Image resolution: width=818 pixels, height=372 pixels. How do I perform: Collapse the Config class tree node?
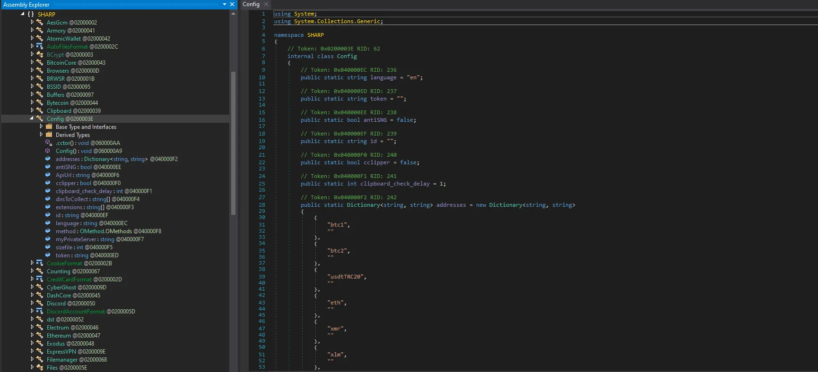tap(32, 118)
